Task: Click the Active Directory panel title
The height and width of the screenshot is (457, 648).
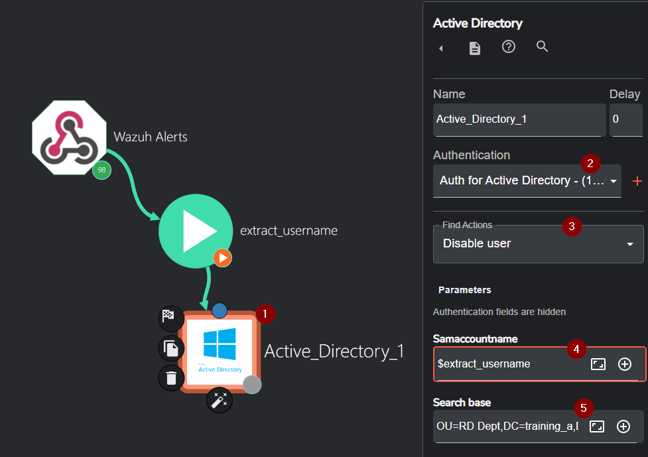Action: [478, 24]
